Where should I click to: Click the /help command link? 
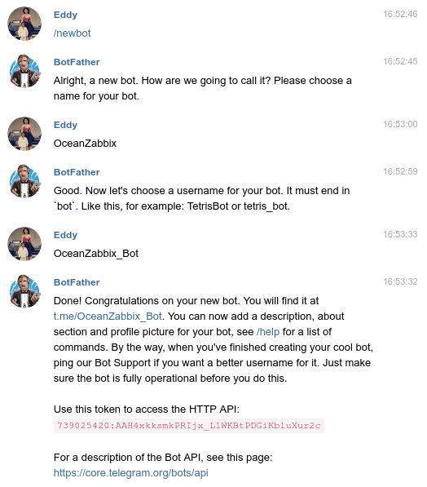tap(268, 332)
